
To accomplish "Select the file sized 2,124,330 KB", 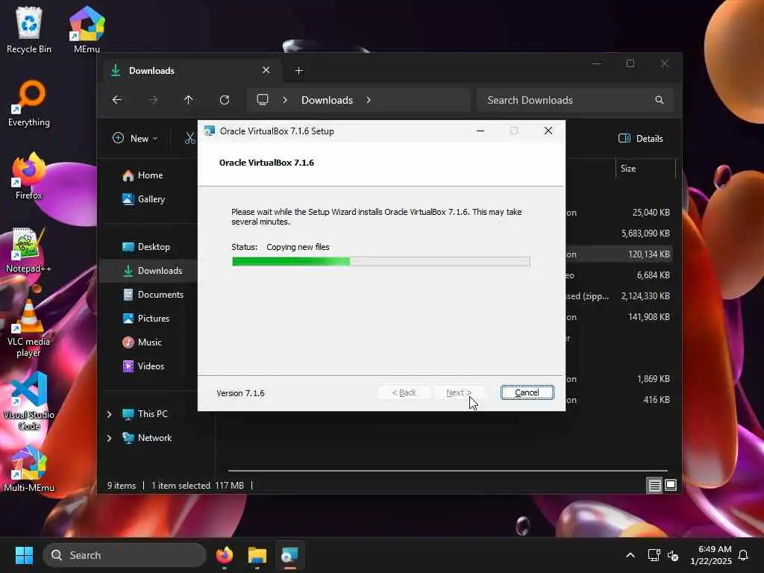I will 645,296.
